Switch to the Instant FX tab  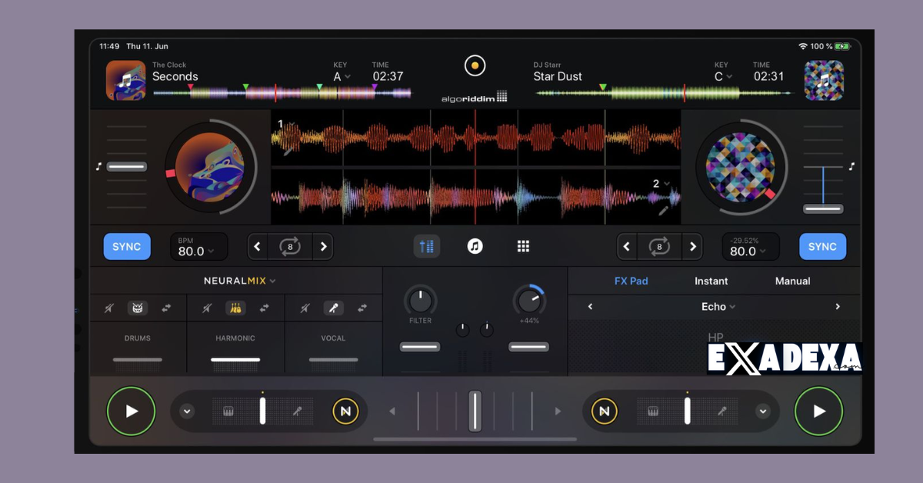(711, 281)
